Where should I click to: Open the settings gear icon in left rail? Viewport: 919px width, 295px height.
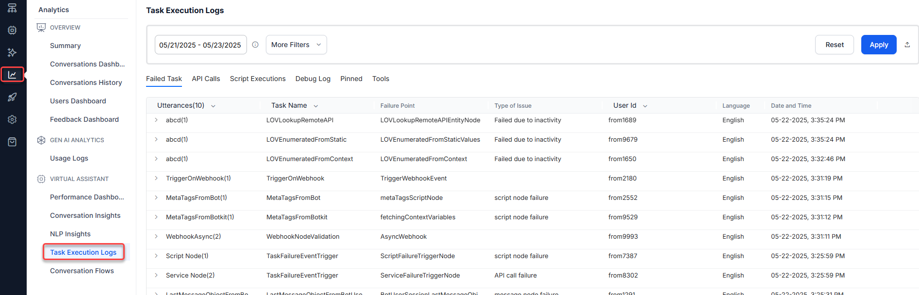click(12, 119)
